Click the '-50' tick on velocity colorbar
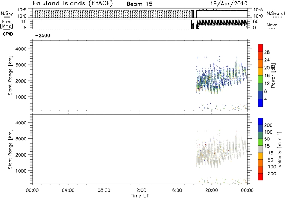The height and width of the screenshot is (198, 286). tap(269, 160)
